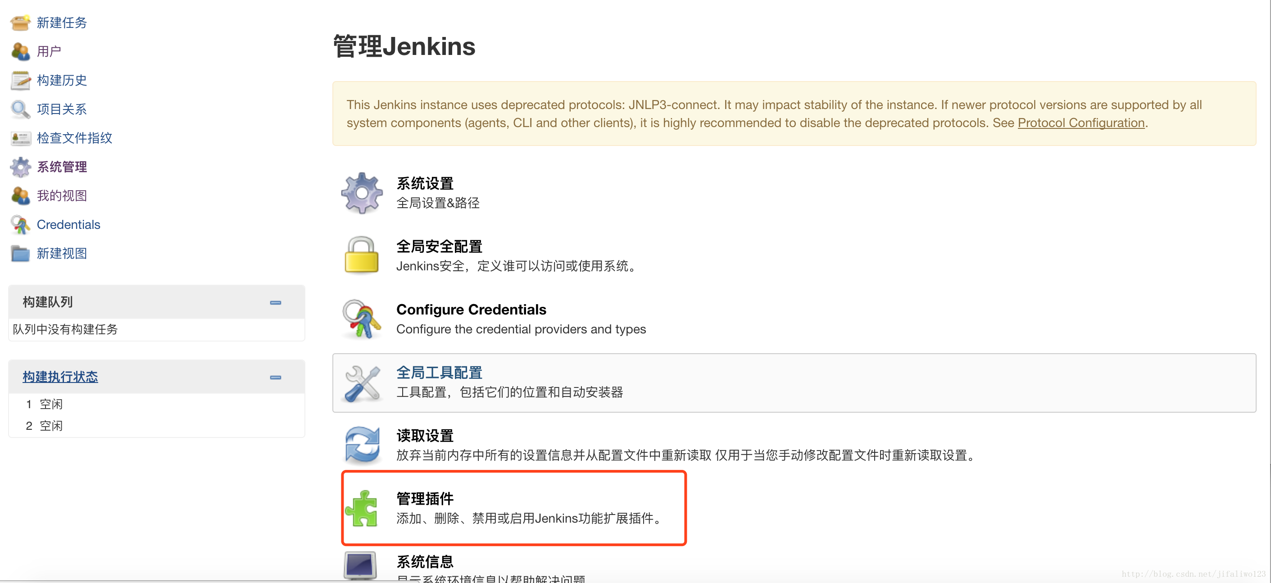Open 构建历史 sidebar link

tap(62, 81)
